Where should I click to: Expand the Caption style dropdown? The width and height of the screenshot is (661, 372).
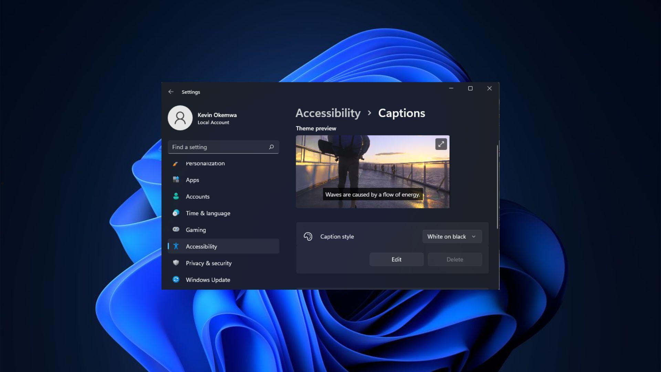pyautogui.click(x=451, y=236)
